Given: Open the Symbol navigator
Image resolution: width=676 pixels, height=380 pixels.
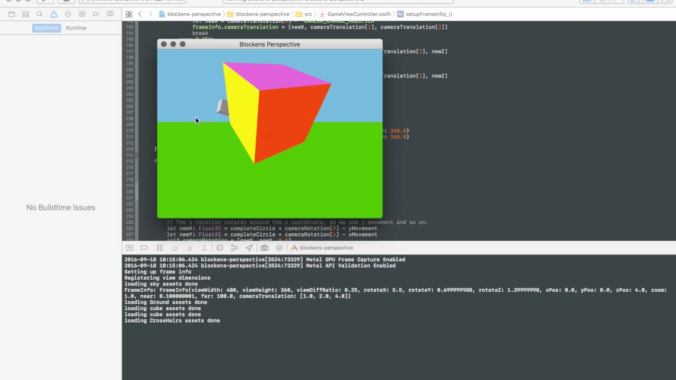Looking at the screenshot, I should [26, 14].
